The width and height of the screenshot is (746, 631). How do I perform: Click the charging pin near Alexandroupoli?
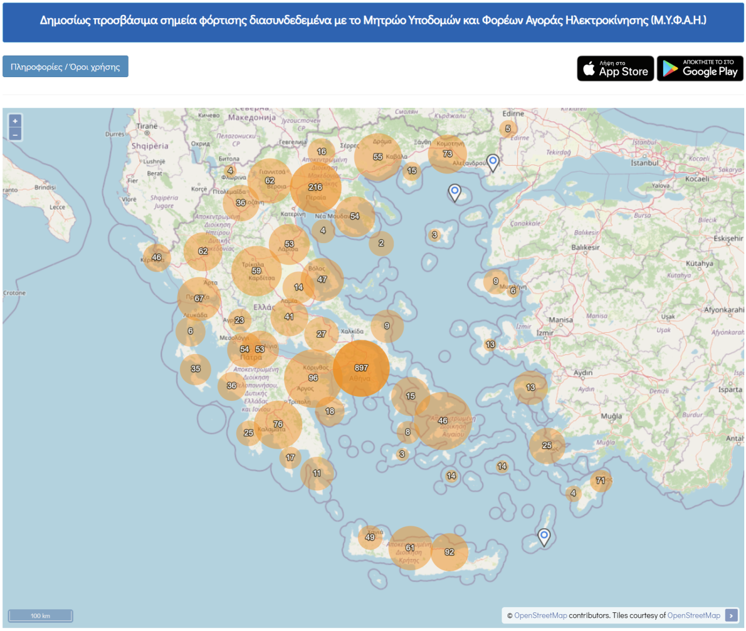point(493,162)
